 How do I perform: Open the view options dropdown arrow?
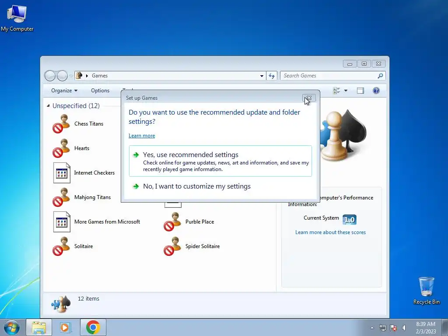coord(346,91)
